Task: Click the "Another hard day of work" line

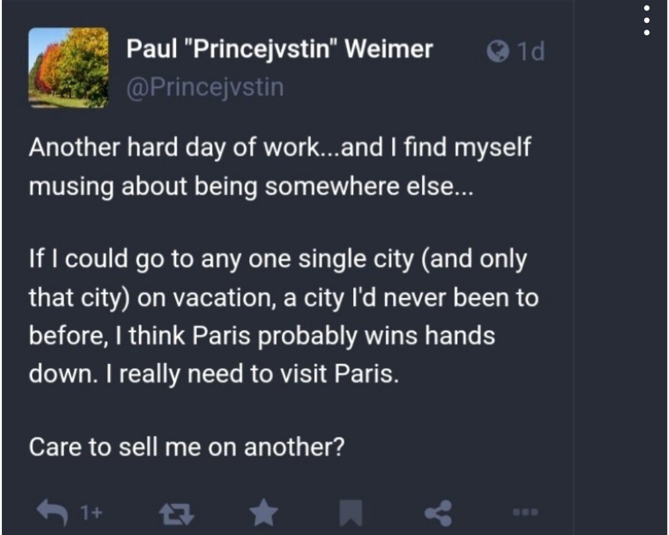Action: point(279,149)
